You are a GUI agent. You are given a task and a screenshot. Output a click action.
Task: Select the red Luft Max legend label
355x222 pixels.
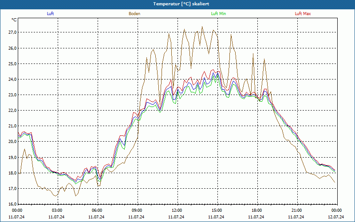point(303,14)
